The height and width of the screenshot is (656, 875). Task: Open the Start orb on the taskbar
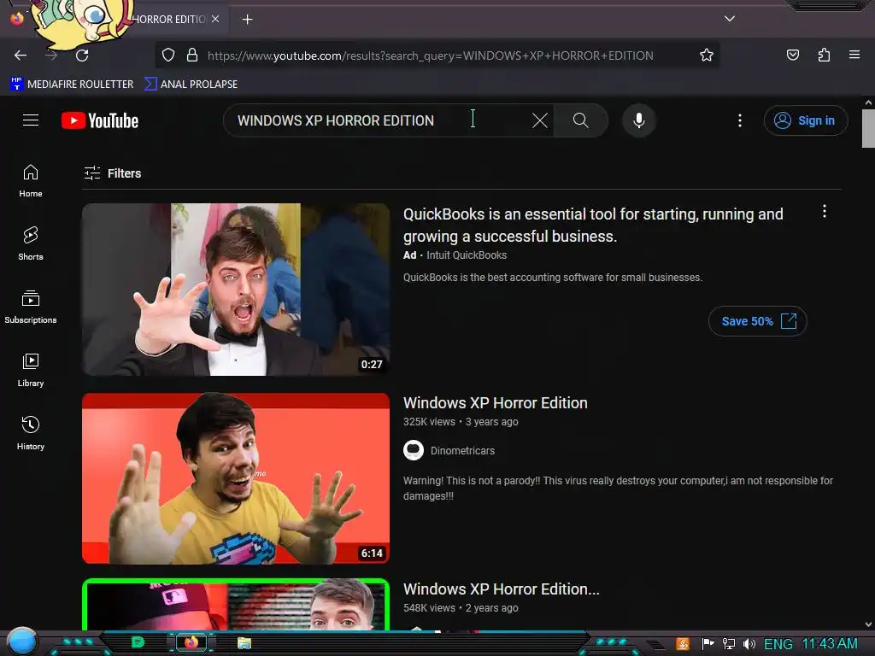coord(21,641)
